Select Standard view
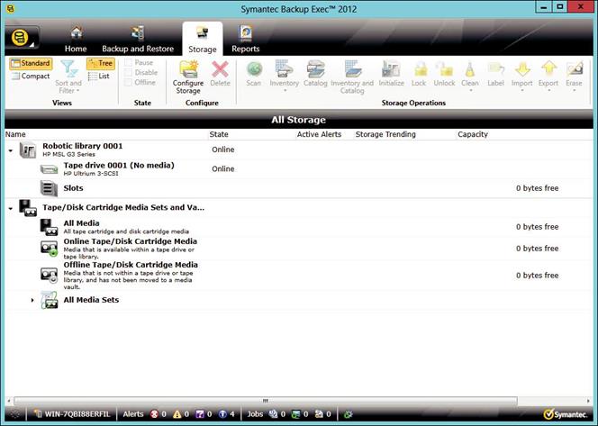This screenshot has width=598, height=426. 31,63
